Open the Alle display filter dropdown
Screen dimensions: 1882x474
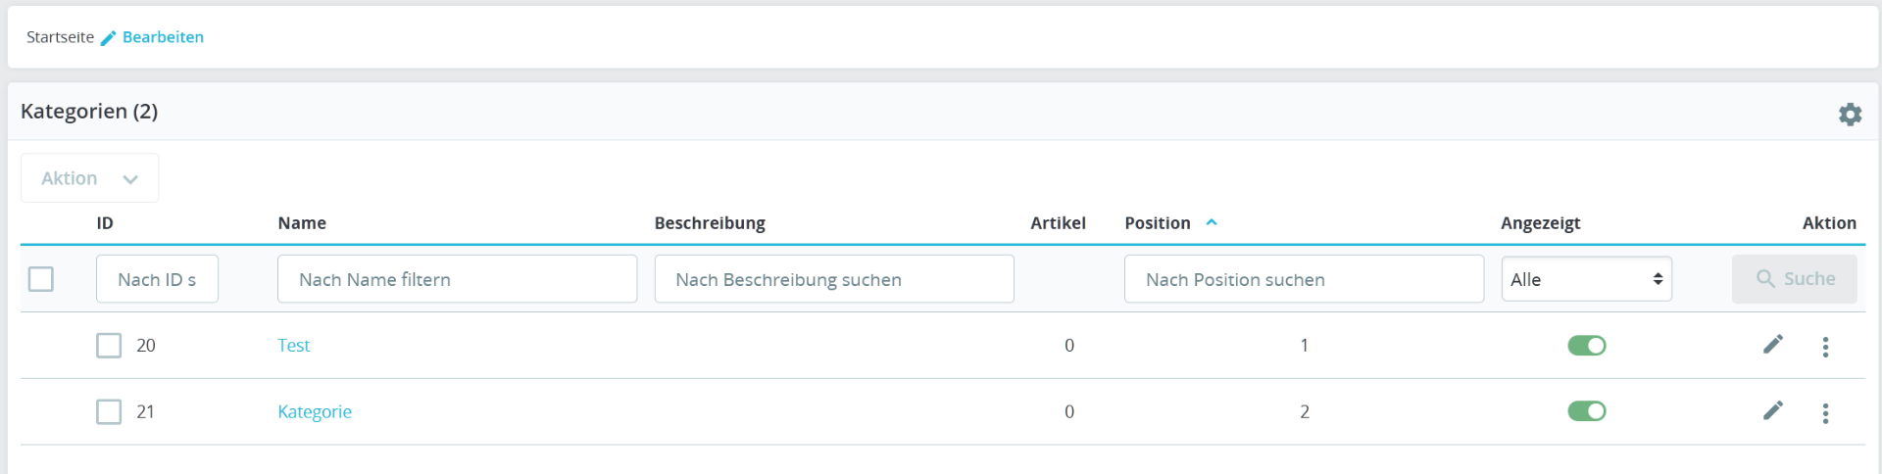point(1586,279)
